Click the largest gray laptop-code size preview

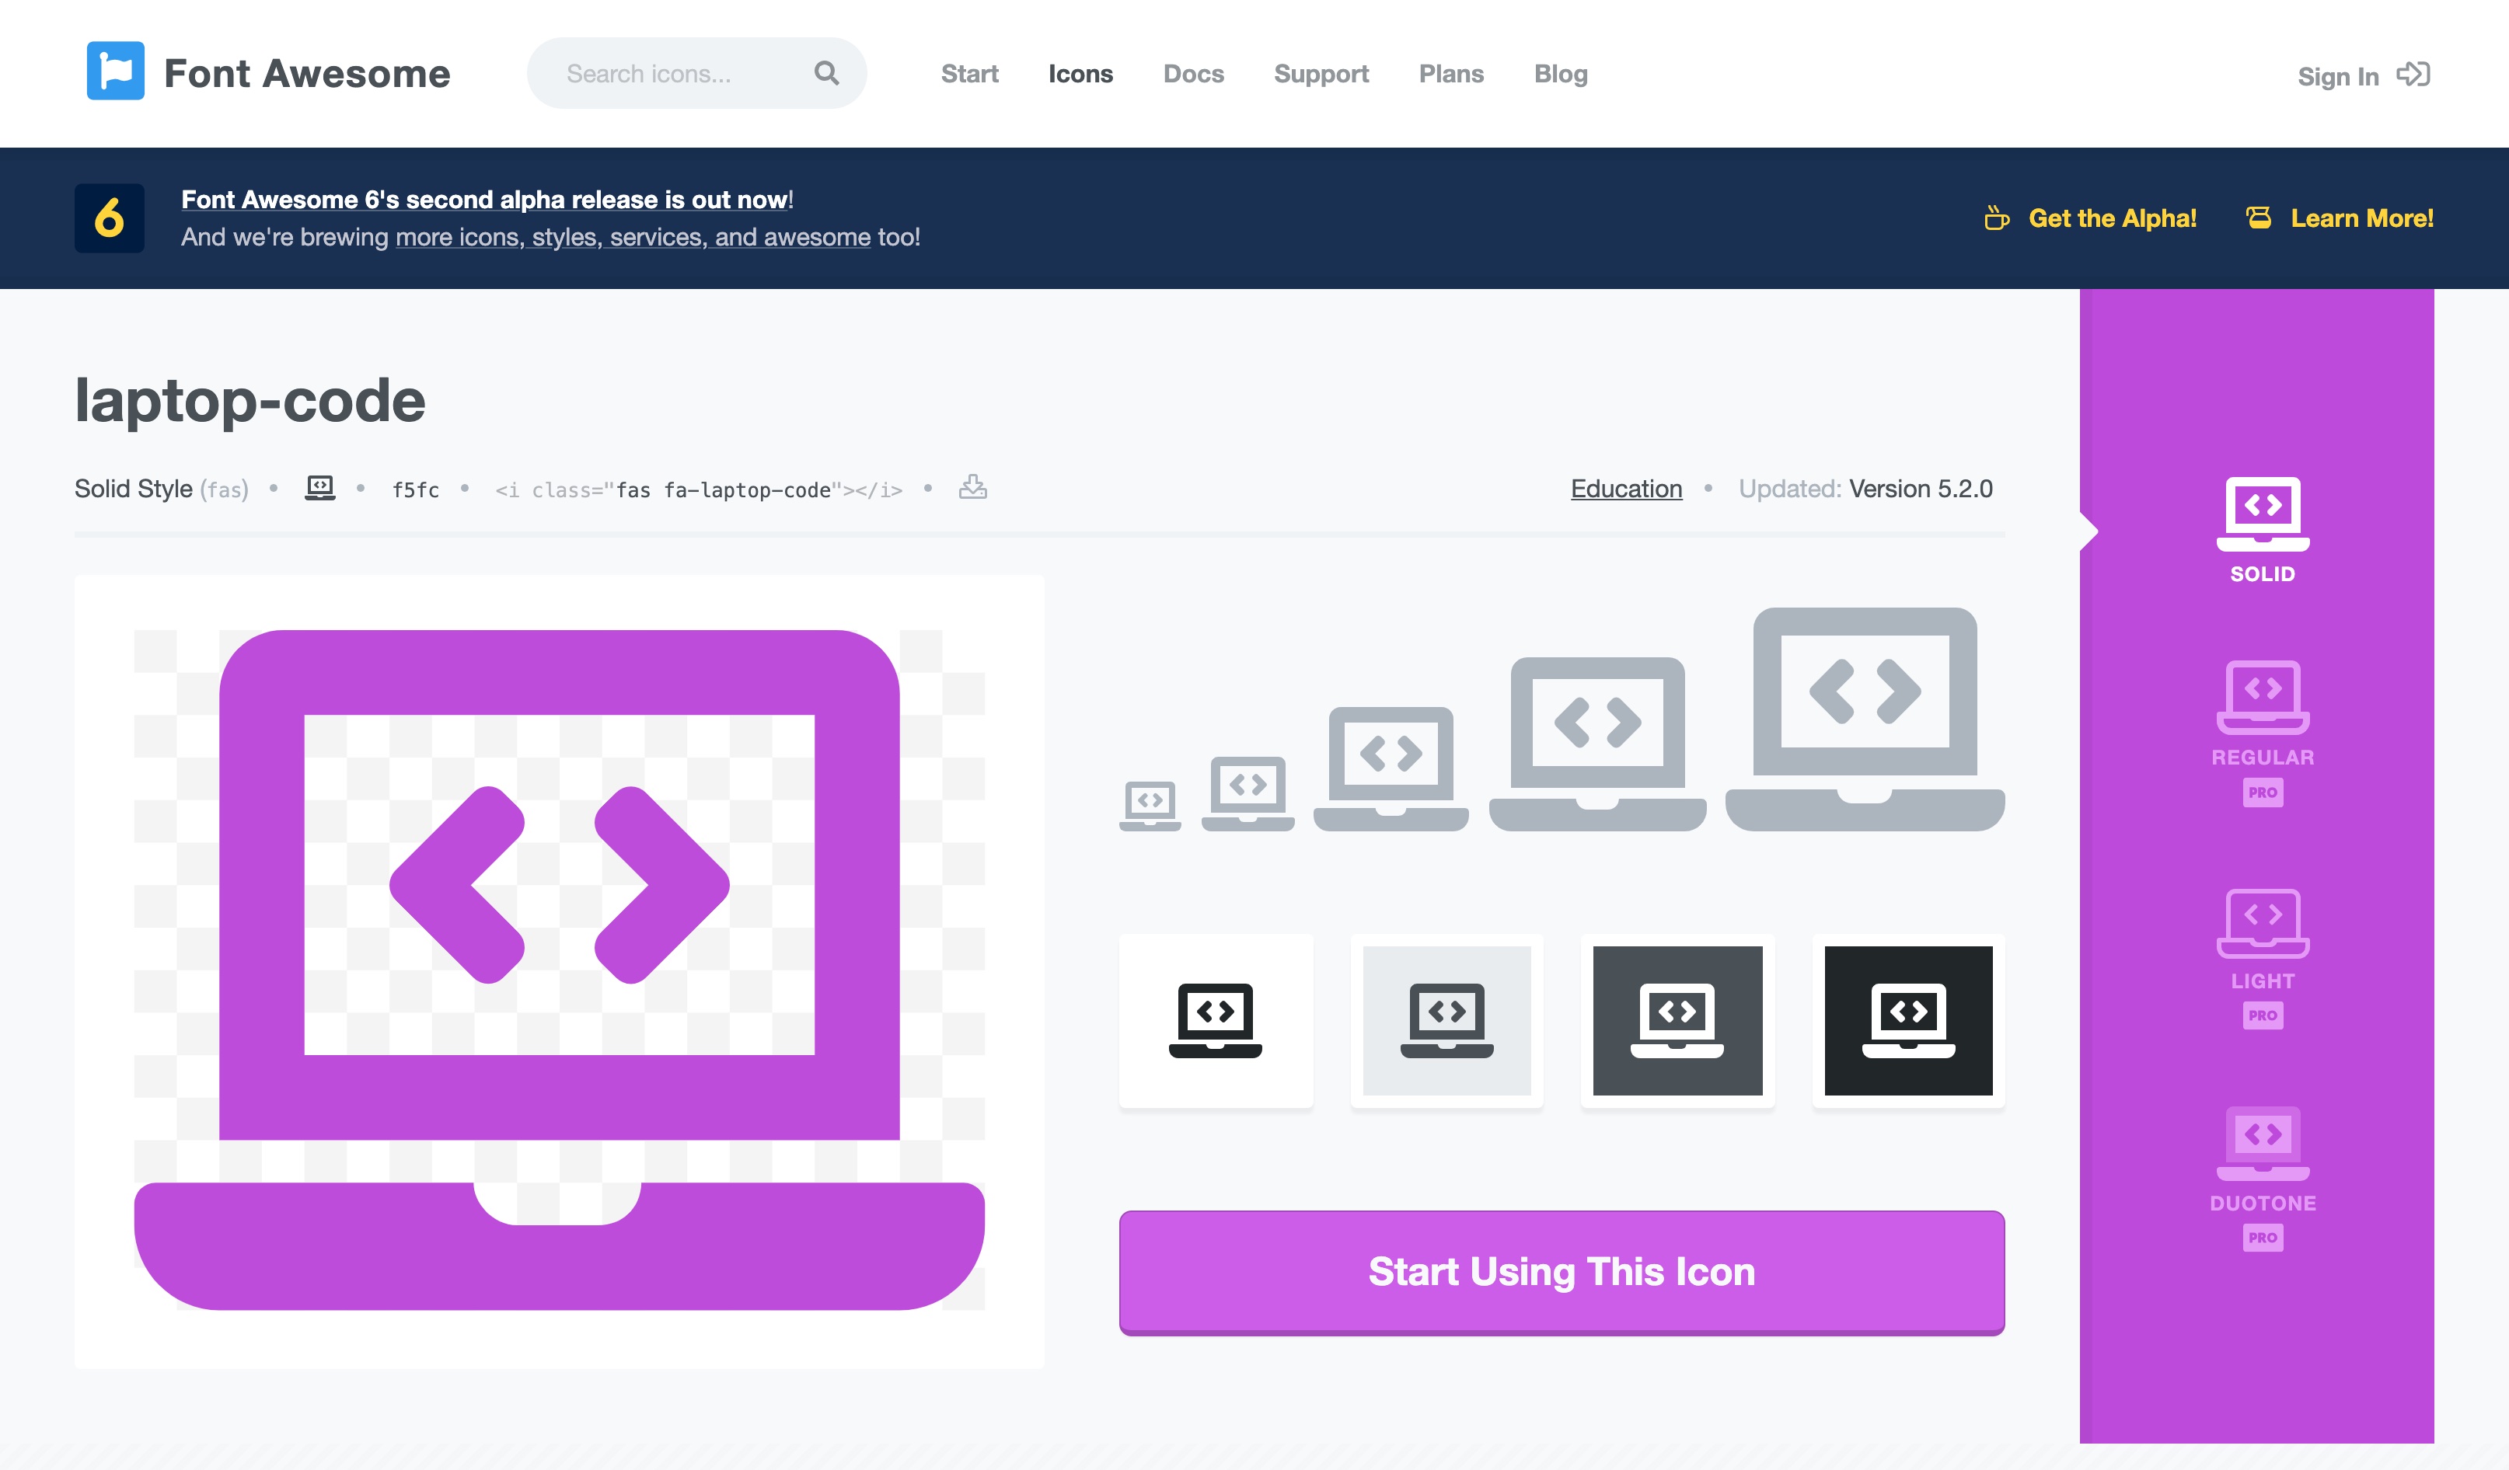pos(1864,719)
